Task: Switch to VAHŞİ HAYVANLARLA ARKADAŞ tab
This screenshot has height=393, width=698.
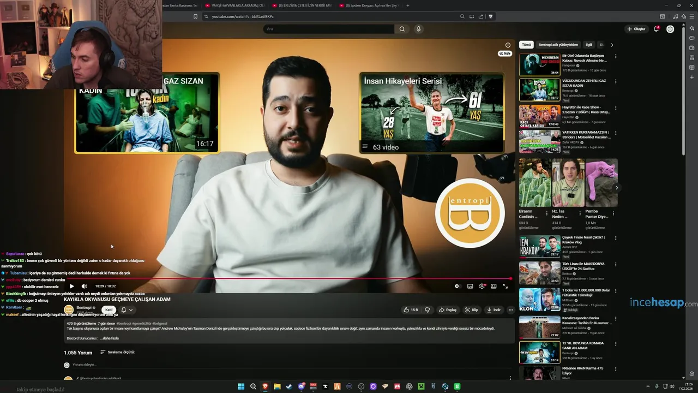Action: [x=234, y=5]
